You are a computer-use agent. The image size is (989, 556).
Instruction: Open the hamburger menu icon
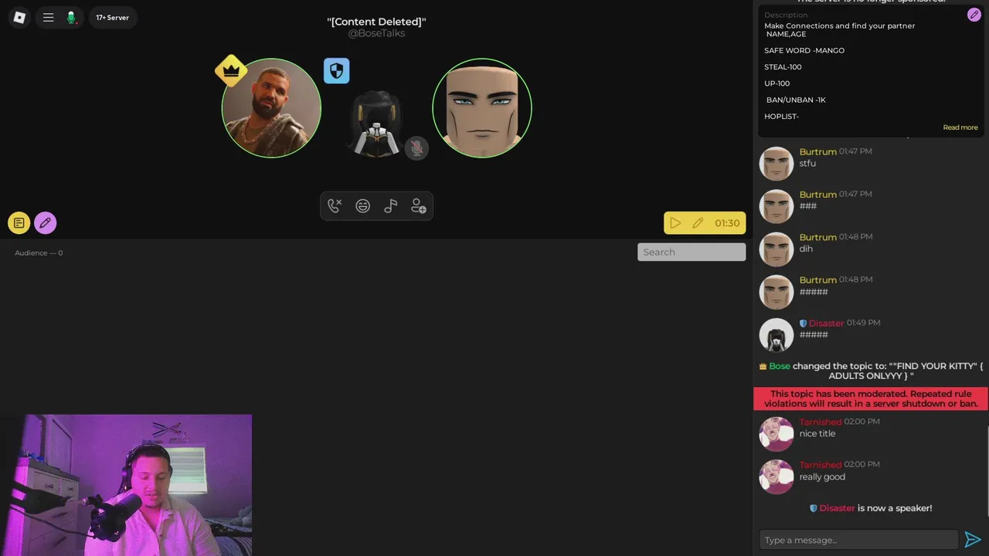[x=48, y=17]
